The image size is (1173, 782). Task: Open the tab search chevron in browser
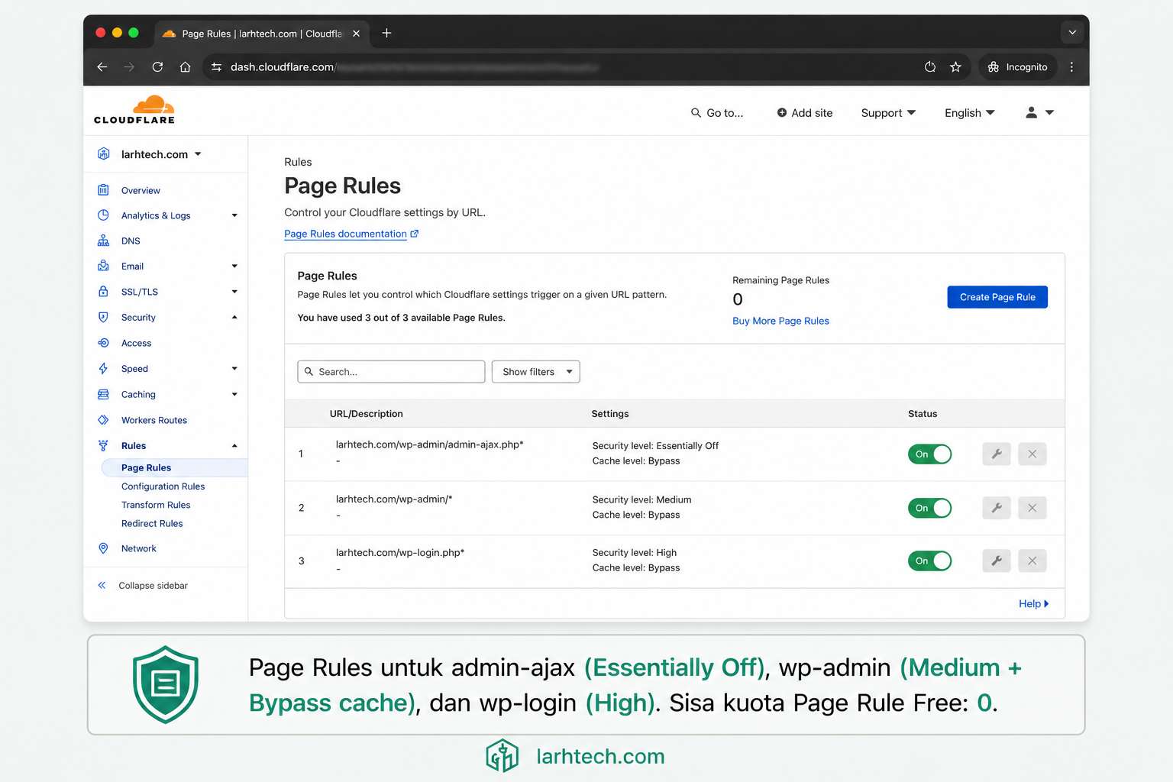pos(1072,33)
